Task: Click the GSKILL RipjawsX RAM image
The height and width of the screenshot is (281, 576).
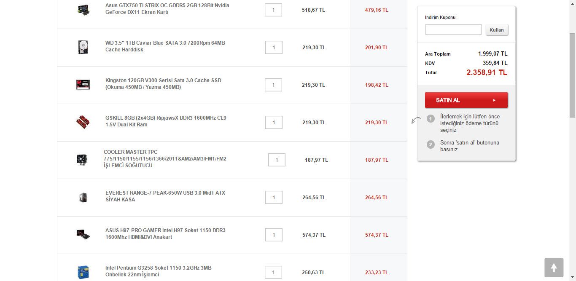Action: coord(83,122)
